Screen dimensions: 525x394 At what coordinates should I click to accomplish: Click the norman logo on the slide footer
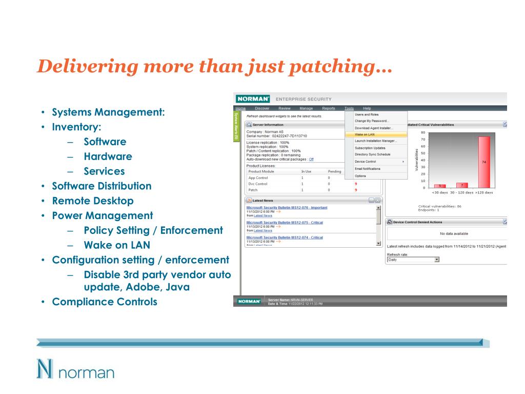(x=75, y=369)
